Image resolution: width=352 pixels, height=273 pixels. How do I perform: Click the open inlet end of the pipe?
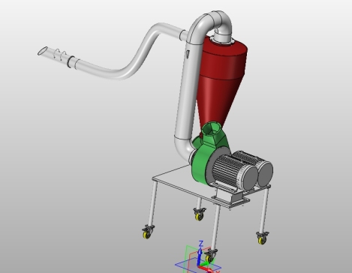click(x=42, y=51)
